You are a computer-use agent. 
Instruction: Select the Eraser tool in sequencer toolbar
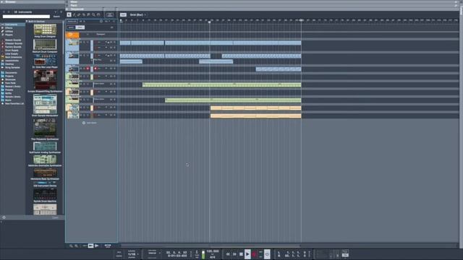click(79, 14)
